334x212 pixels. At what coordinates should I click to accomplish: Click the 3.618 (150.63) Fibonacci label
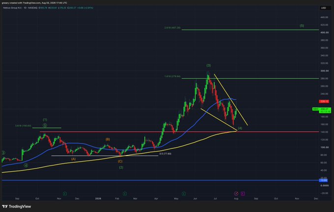[x=23, y=126]
